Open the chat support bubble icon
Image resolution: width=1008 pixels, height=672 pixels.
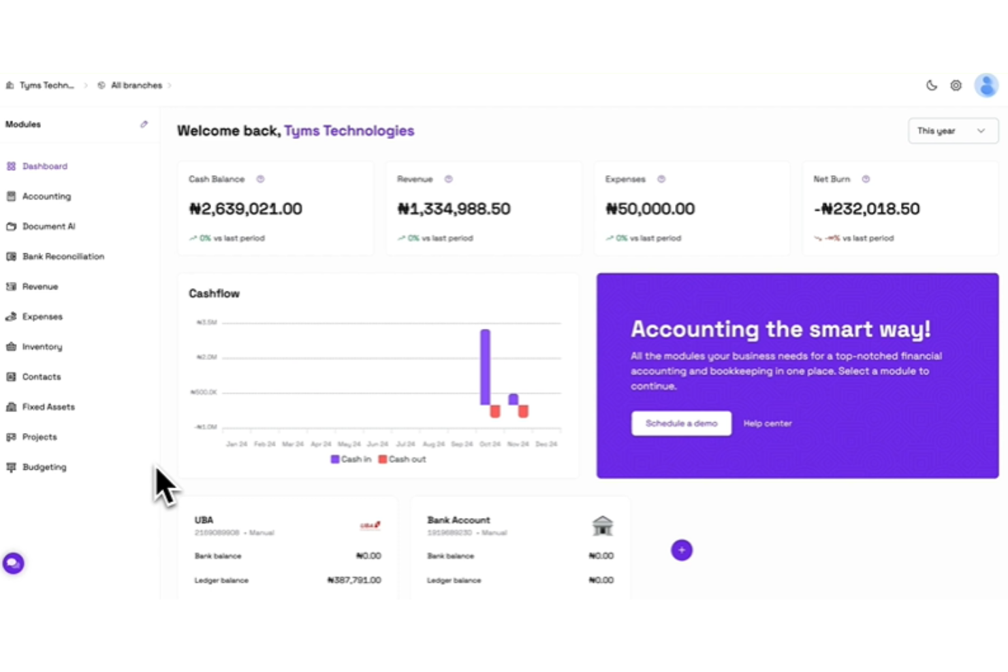[13, 563]
